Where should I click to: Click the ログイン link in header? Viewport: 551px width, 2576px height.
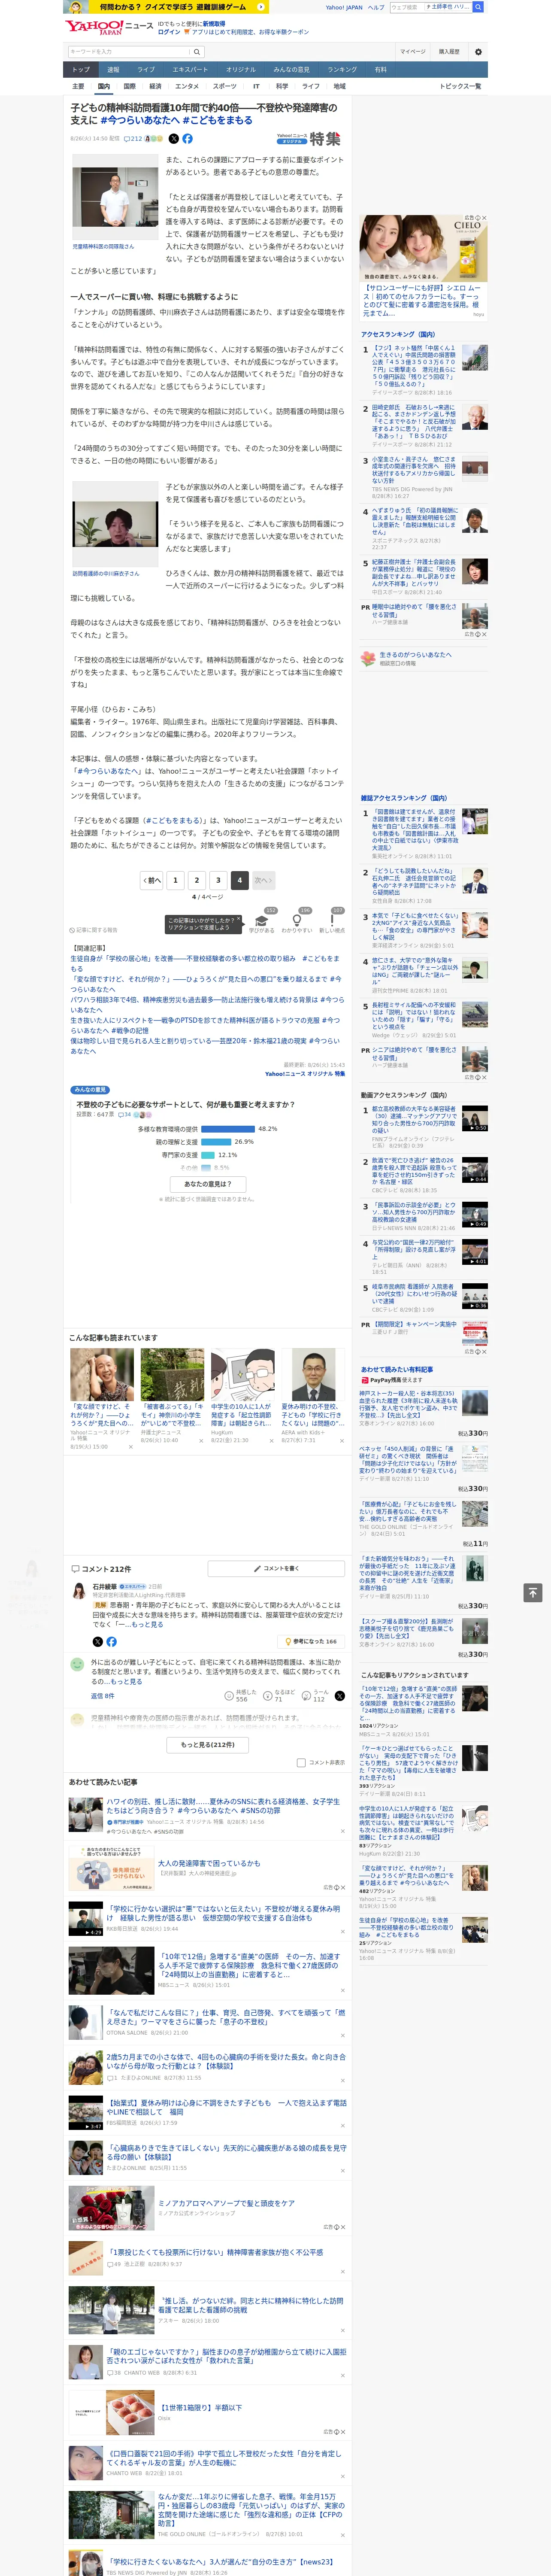click(169, 32)
